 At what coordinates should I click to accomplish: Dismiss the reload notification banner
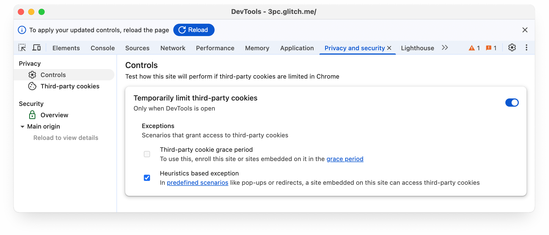525,30
